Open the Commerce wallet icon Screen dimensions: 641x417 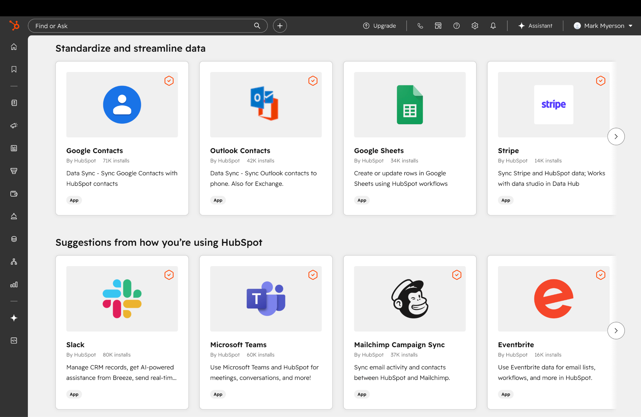click(x=14, y=193)
